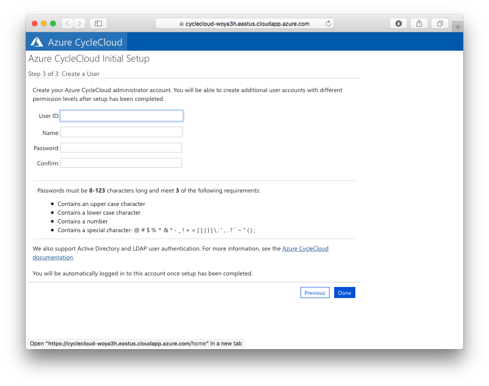
Task: Focus the address bar URL field
Action: point(244,23)
